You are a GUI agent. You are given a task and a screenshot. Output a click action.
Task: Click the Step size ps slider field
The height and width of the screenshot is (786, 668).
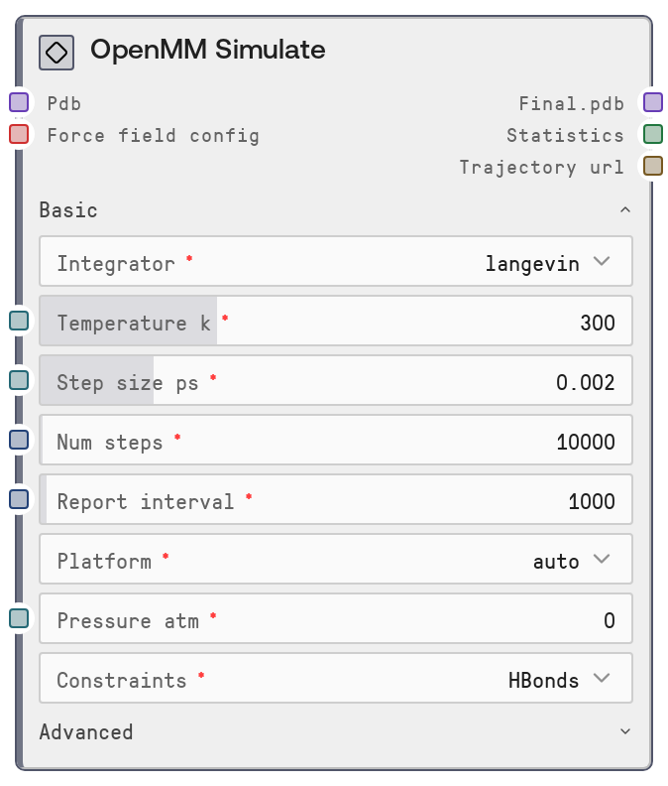coord(335,382)
